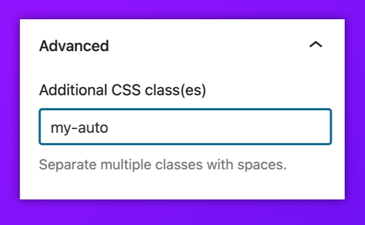Screen dimensions: 365x225
Task: Collapse the Advanced panel using the chevron
Action: (x=315, y=44)
